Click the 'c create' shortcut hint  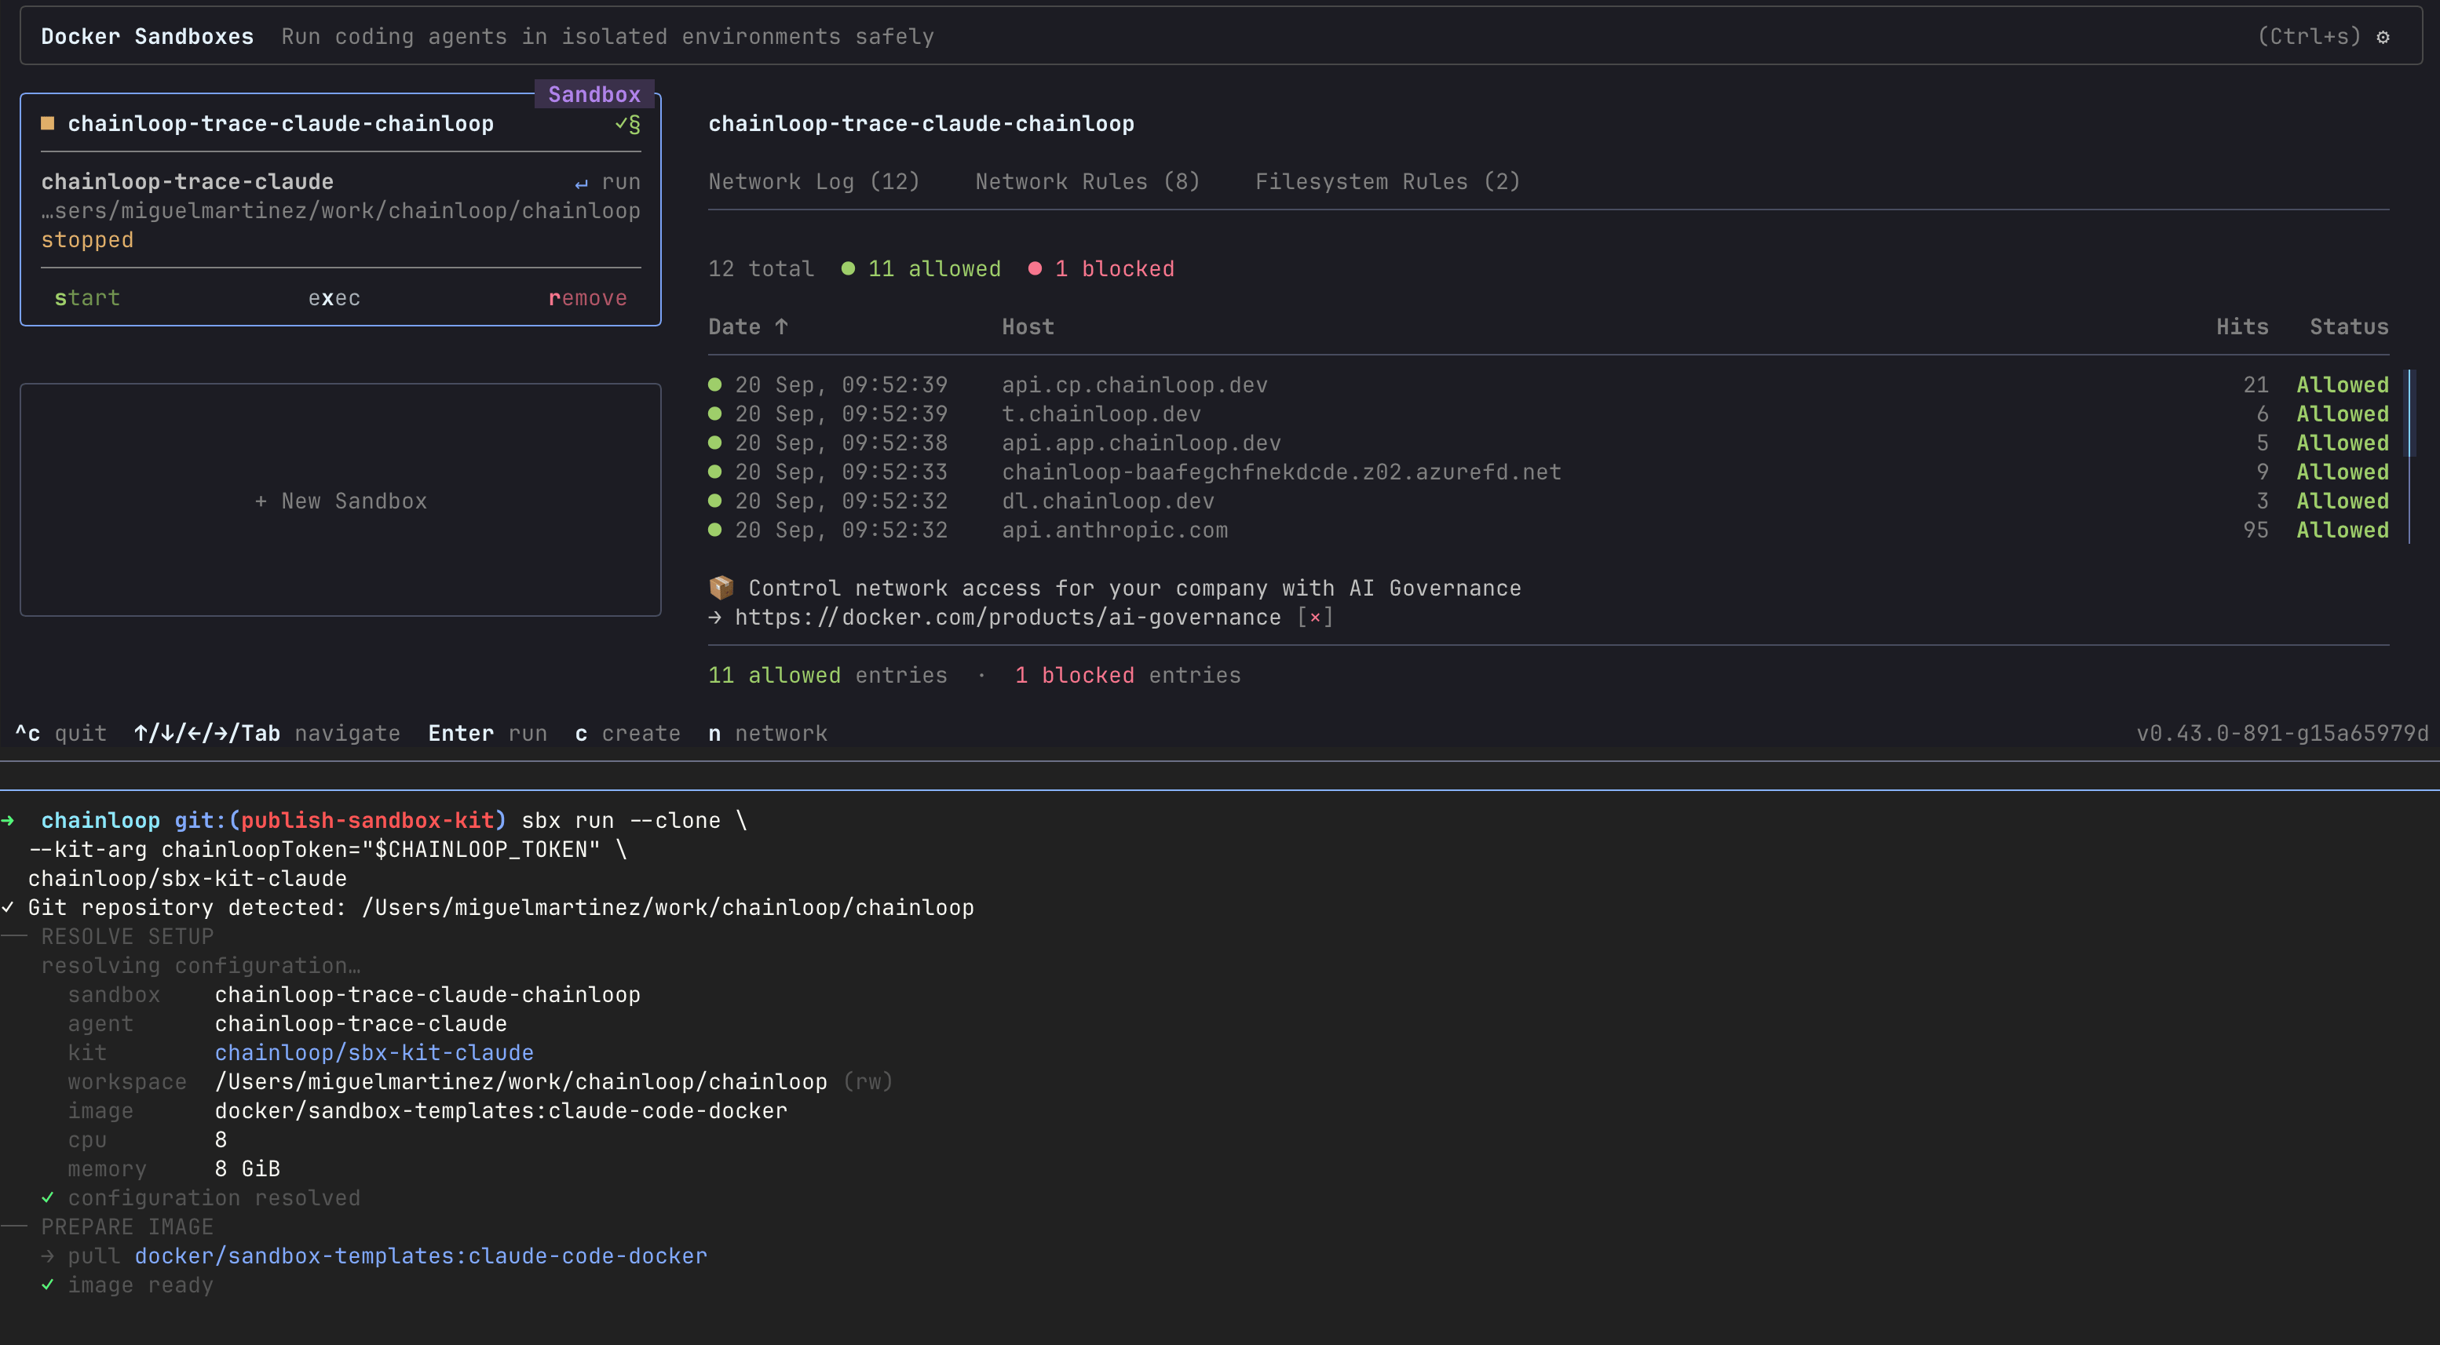coord(627,734)
